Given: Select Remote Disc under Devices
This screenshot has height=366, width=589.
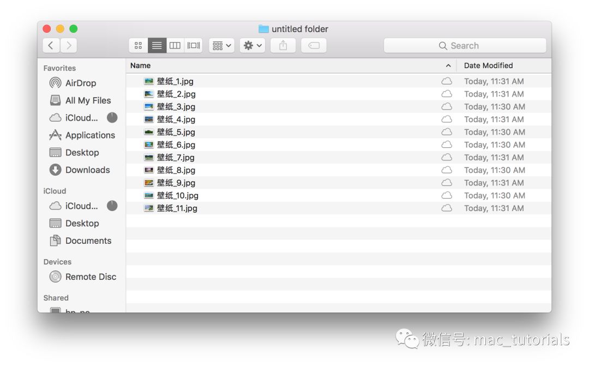Looking at the screenshot, I should 91,277.
